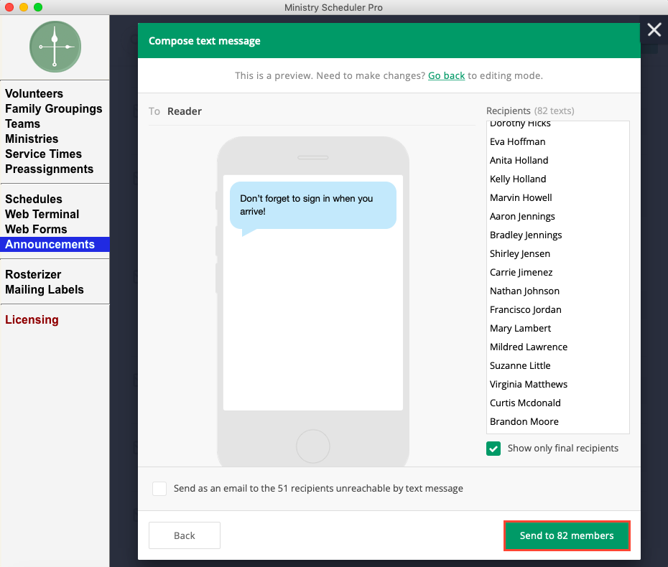
Task: Open the Rosterizer section
Action: (33, 274)
